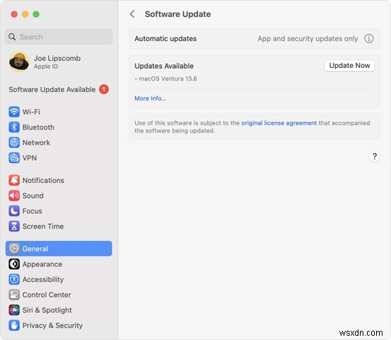
Task: Select Wi-Fi label in the sidebar
Action: click(31, 112)
